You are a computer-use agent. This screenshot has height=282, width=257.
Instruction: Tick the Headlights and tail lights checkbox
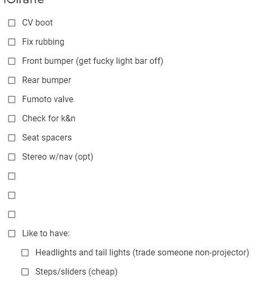point(25,253)
